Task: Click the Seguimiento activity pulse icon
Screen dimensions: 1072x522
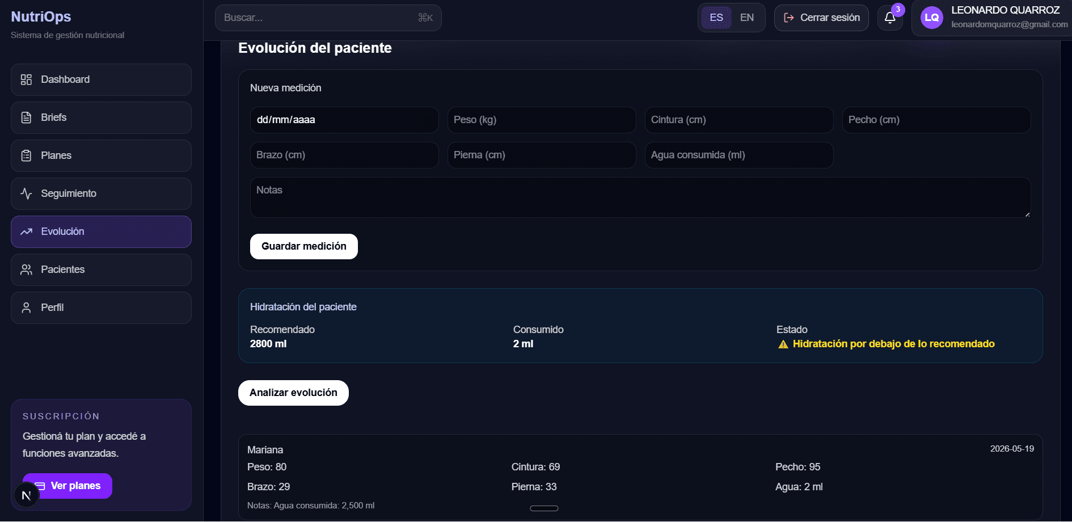Action: point(26,193)
